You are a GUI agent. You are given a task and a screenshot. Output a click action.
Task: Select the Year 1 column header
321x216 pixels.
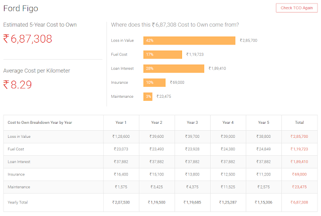click(x=121, y=123)
